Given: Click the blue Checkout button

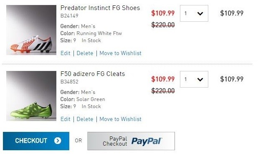Looking at the screenshot, I should point(36,141).
